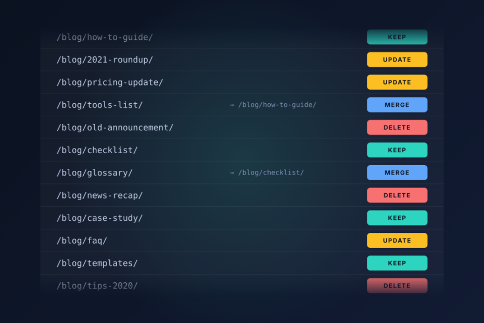Click the DELETE badge for /blog/old-announcement/
The height and width of the screenshot is (323, 484).
click(397, 127)
